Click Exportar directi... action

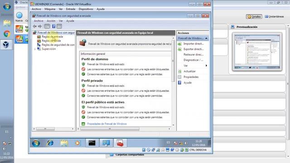point(193,49)
